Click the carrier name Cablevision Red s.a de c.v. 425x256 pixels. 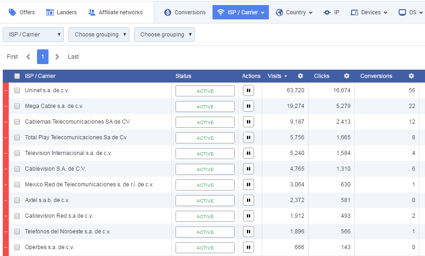[59, 216]
